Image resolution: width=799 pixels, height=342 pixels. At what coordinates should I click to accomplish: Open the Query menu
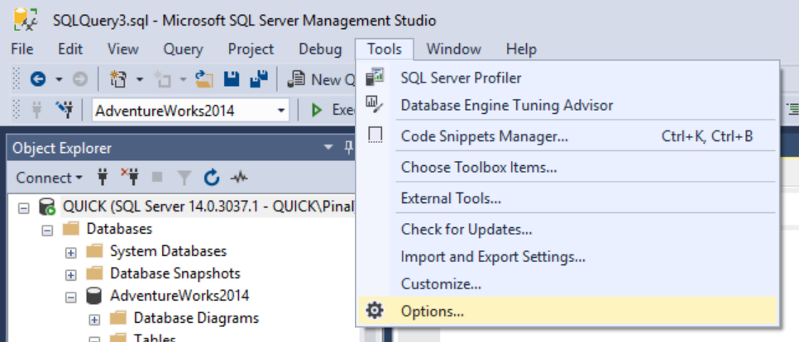183,50
